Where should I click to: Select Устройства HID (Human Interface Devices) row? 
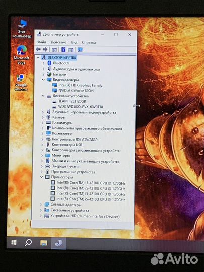pos(85,216)
